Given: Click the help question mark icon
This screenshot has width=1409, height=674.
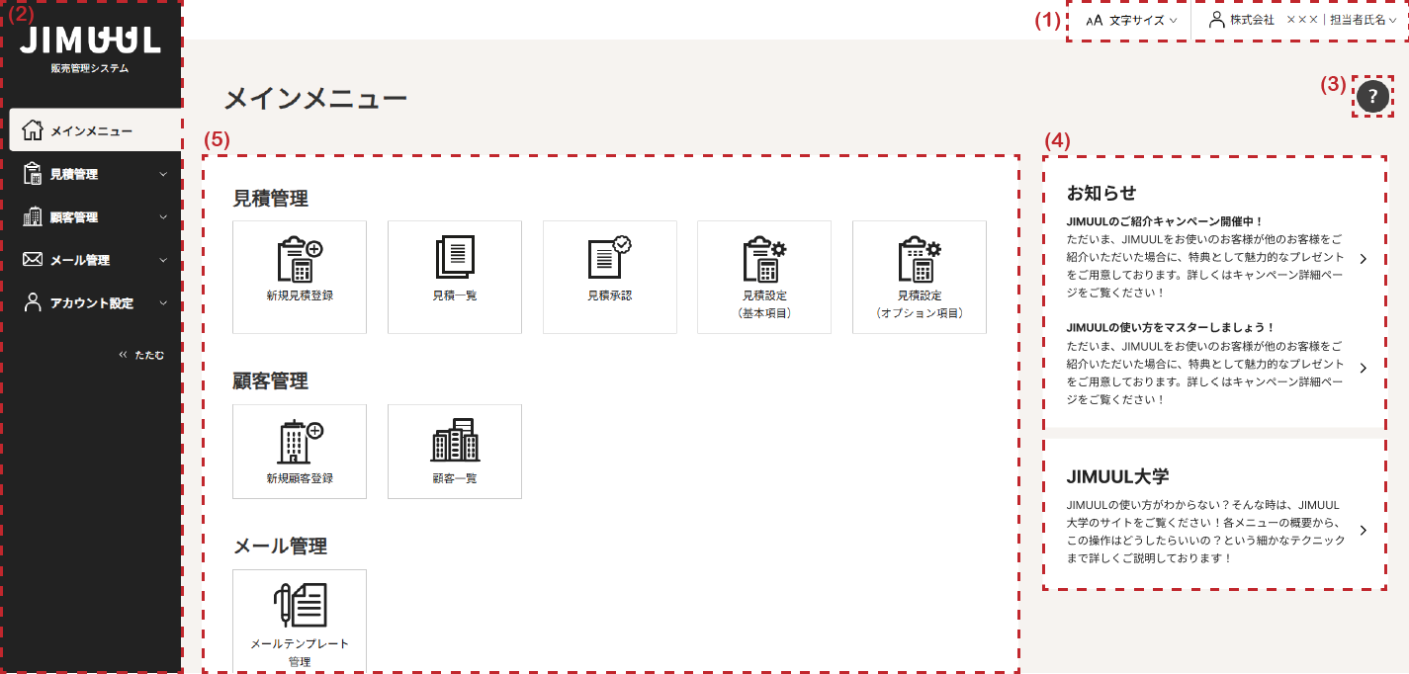Looking at the screenshot, I should [x=1372, y=96].
